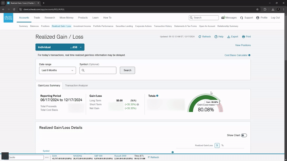Open the Balances page
The image size is (287, 161).
(x=34, y=26)
